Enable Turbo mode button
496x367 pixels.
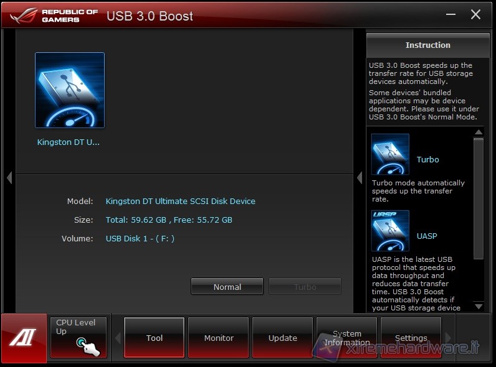305,287
